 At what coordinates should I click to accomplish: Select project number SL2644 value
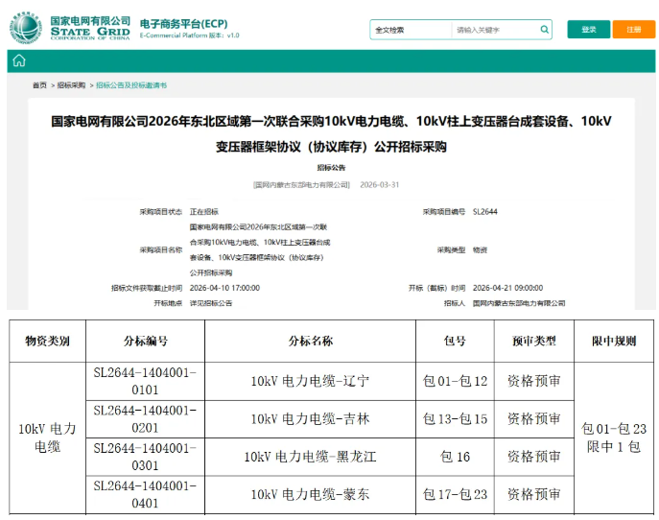(484, 211)
